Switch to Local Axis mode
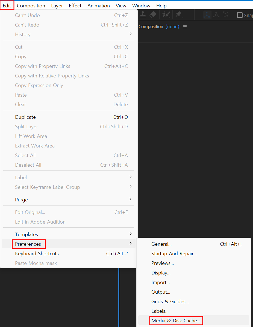This screenshot has height=327, width=253. point(207,15)
